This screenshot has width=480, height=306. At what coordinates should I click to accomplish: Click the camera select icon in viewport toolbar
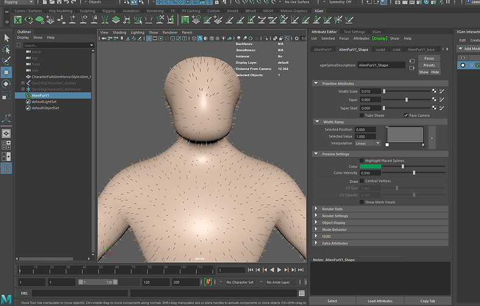pos(104,38)
